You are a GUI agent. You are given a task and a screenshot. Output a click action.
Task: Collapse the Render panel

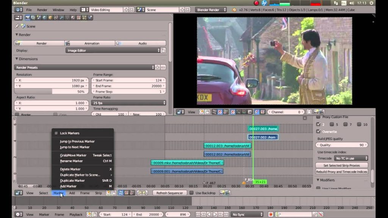(x=17, y=34)
